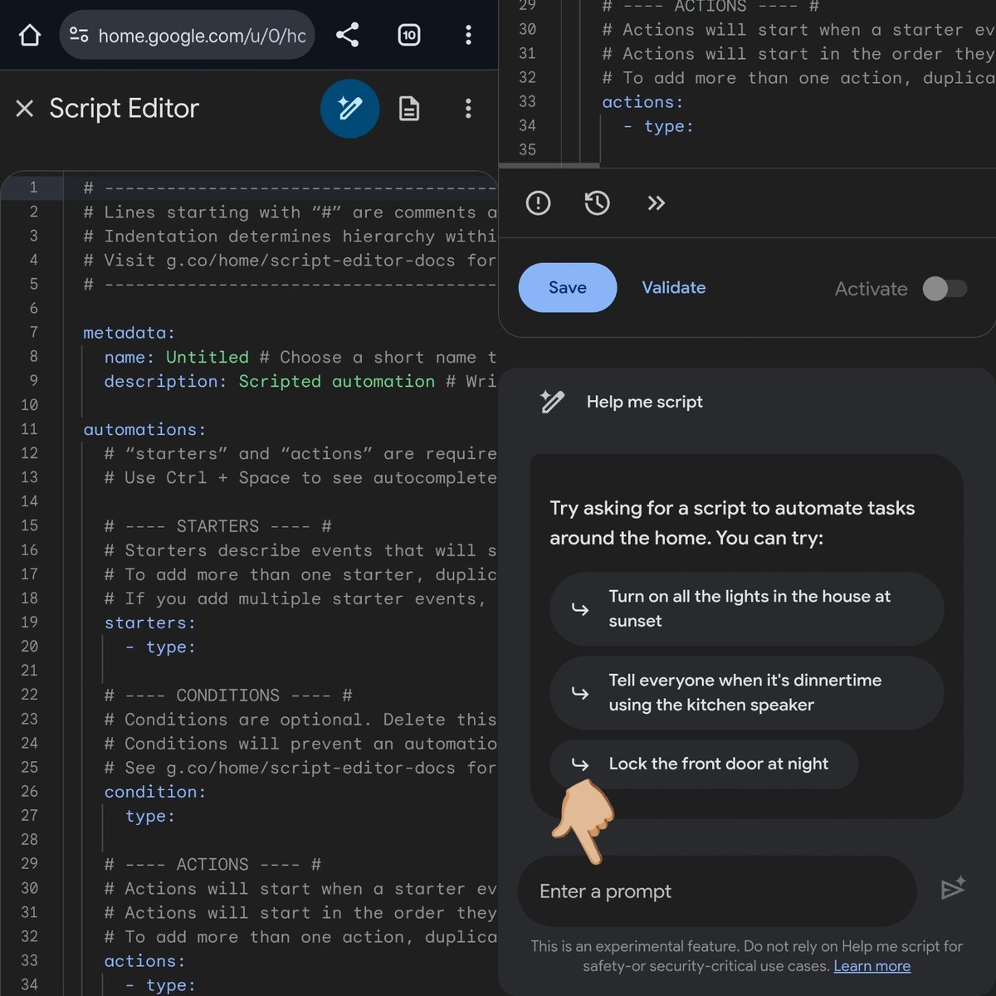Screen dimensions: 996x996
Task: Choose 'Tell everyone when it's dinnertime' suggestion
Action: point(746,692)
